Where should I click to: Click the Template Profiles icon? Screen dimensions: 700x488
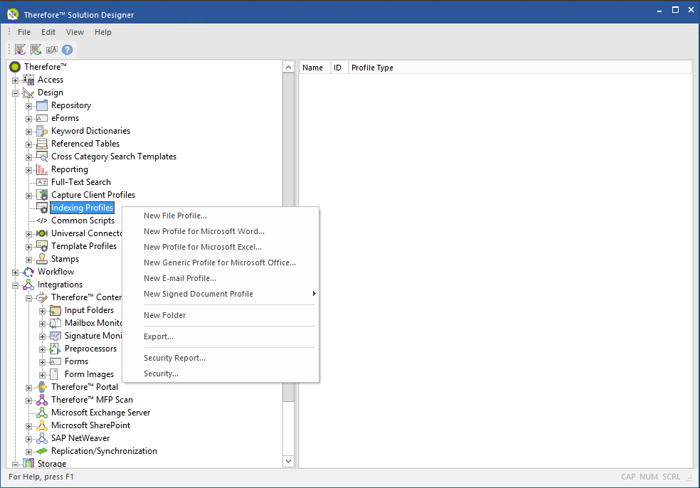[42, 246]
